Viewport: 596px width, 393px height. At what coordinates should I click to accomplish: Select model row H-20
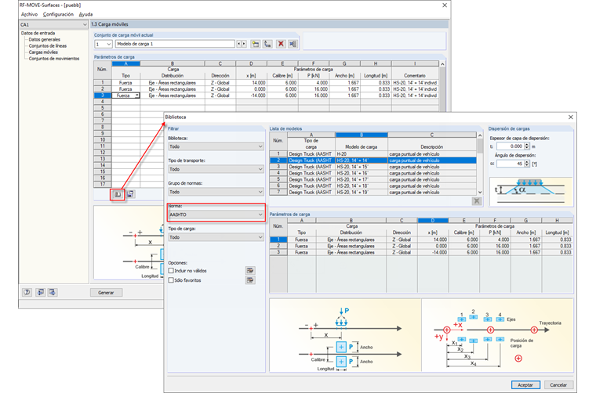coord(372,154)
